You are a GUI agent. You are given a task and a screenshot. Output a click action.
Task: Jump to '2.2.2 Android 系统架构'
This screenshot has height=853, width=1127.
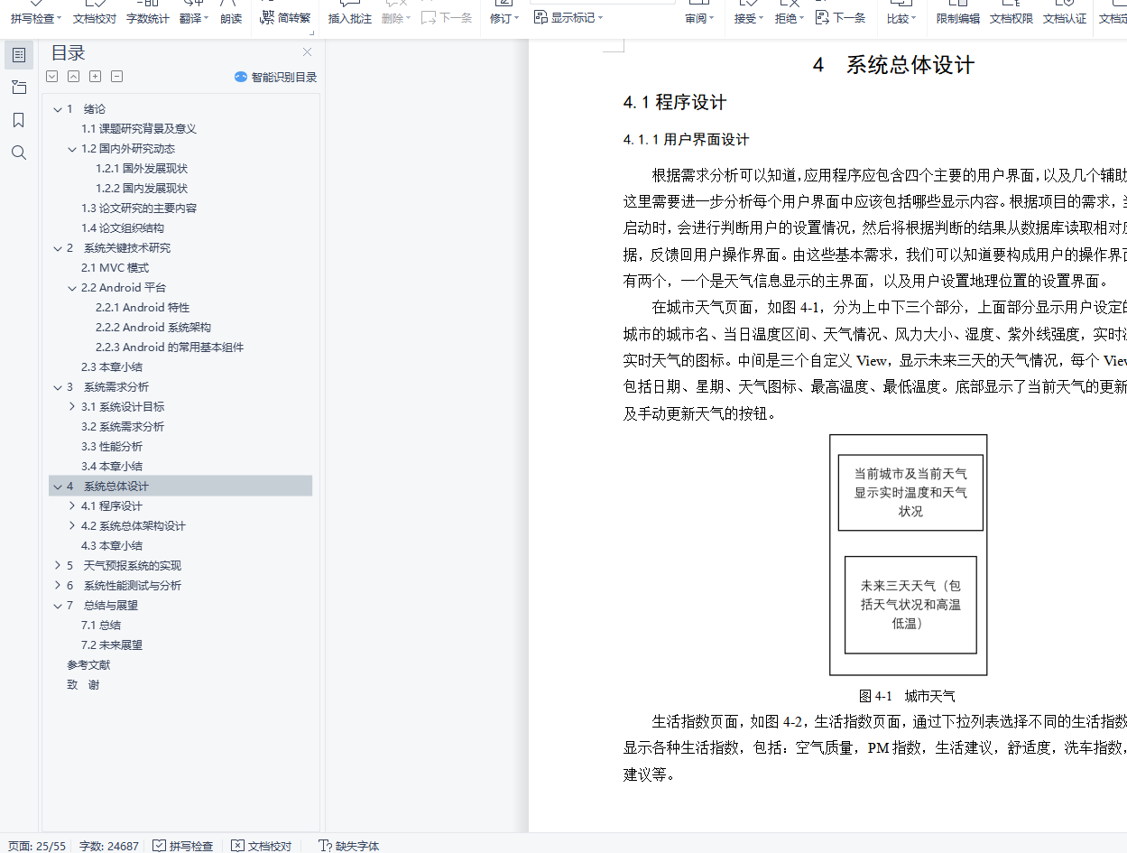coord(153,328)
